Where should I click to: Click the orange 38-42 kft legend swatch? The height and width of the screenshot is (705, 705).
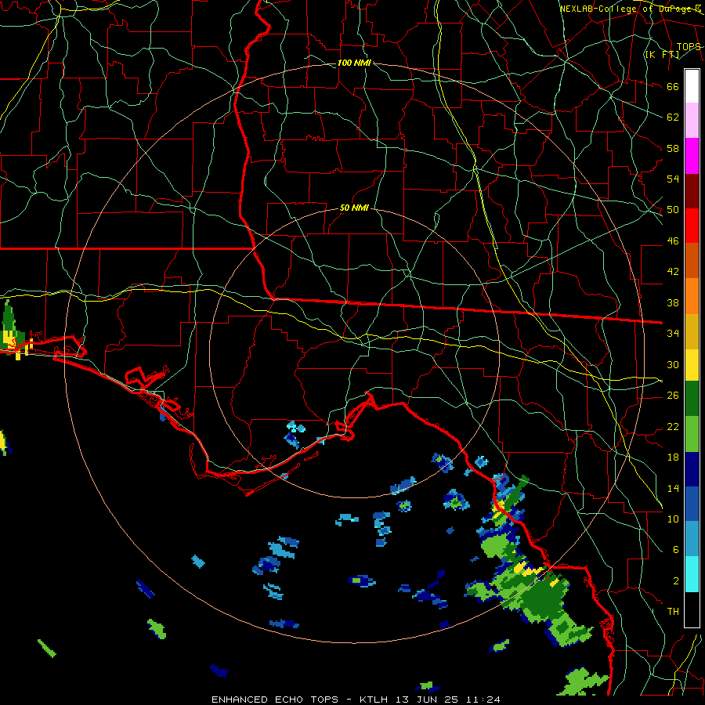pyautogui.click(x=692, y=296)
